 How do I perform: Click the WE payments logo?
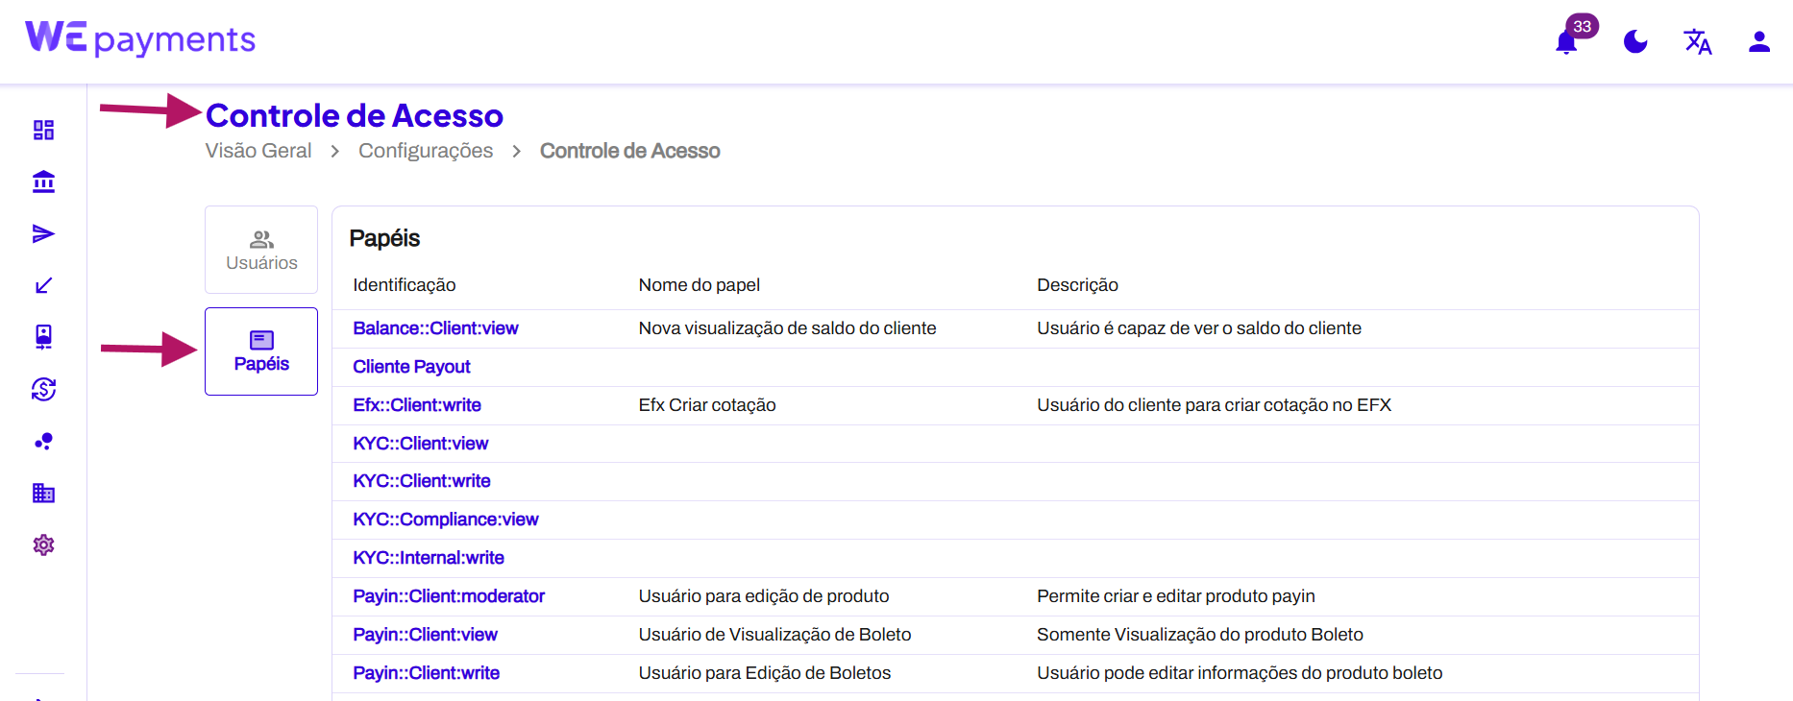coord(140,38)
